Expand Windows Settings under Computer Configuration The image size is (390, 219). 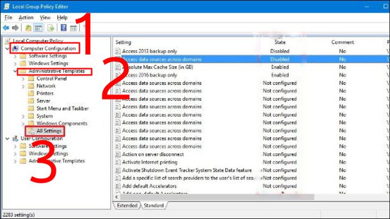point(15,64)
